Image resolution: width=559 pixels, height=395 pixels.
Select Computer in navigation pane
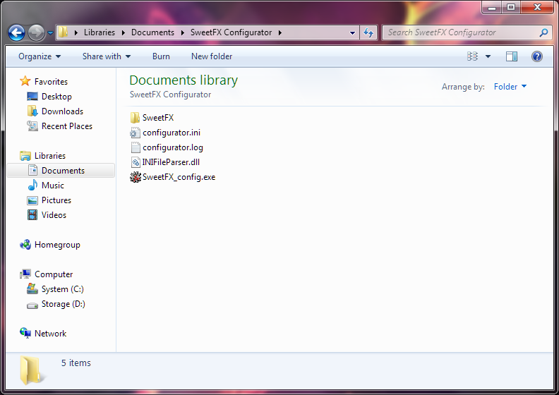[54, 274]
